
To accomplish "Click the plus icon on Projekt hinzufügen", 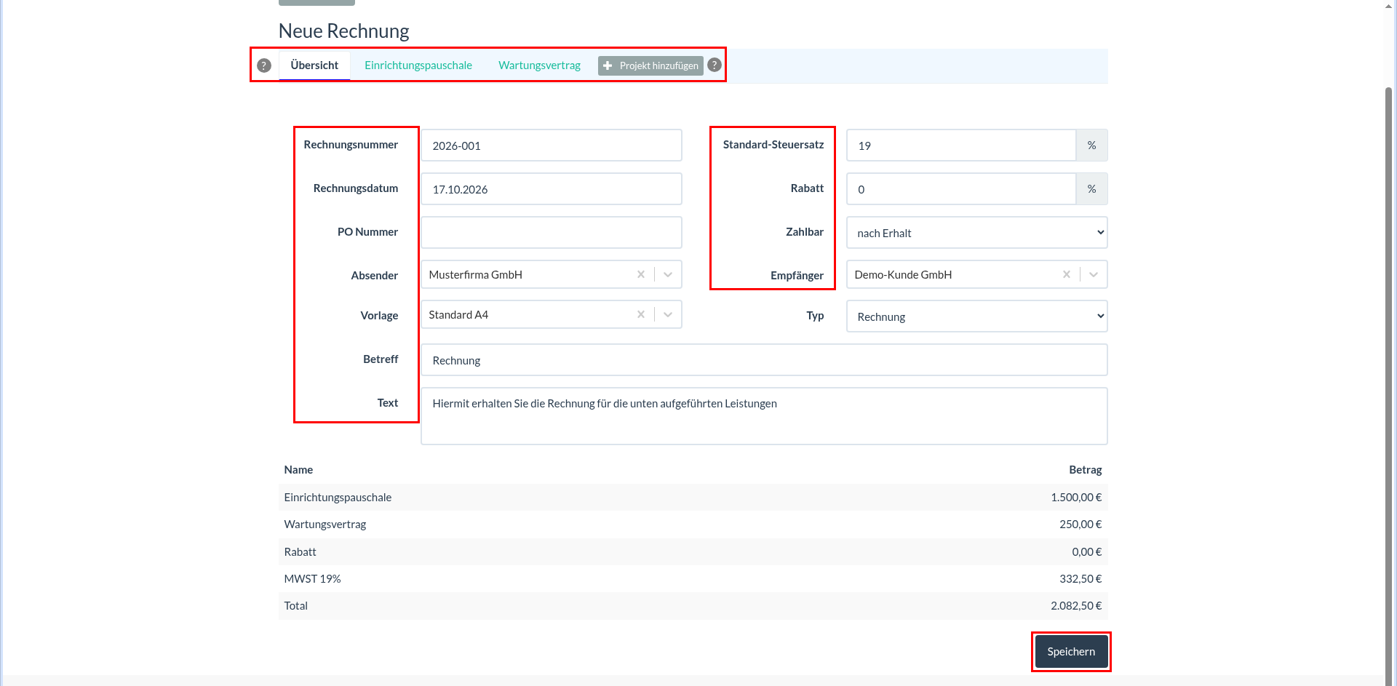I will [608, 65].
